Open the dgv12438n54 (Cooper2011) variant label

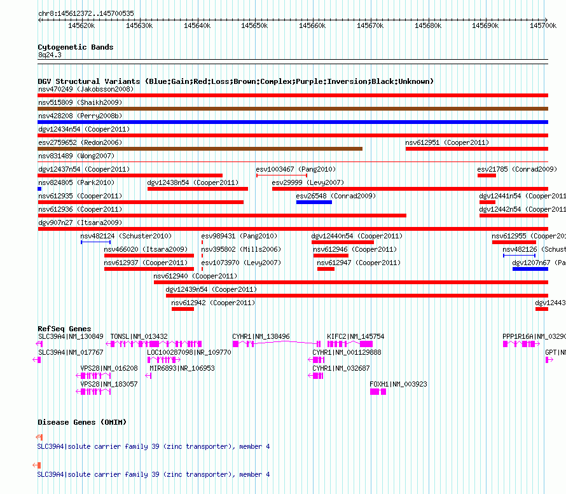193,182
